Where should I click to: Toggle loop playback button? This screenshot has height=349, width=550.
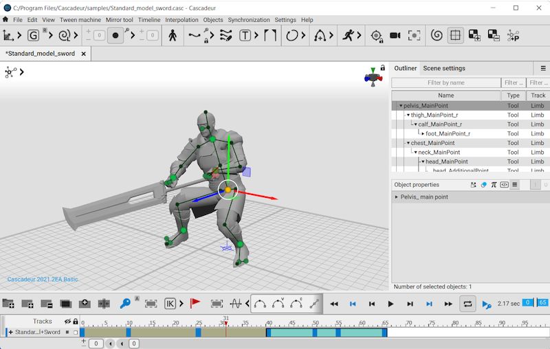click(x=467, y=304)
